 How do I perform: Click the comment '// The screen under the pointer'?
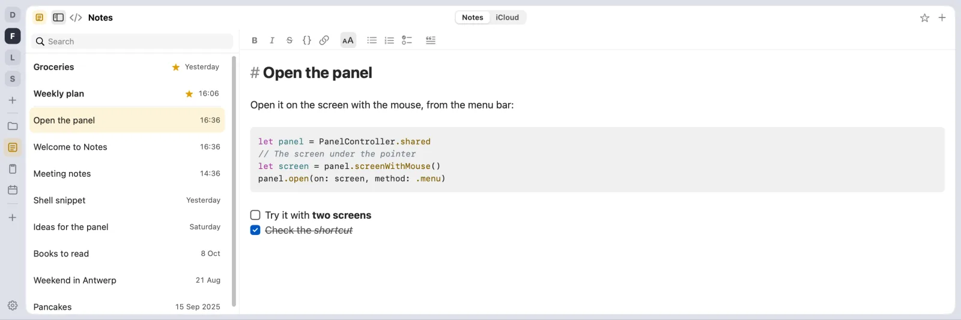point(337,154)
